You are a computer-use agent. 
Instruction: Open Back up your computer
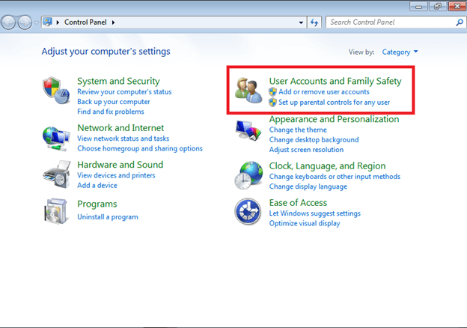pyautogui.click(x=114, y=102)
